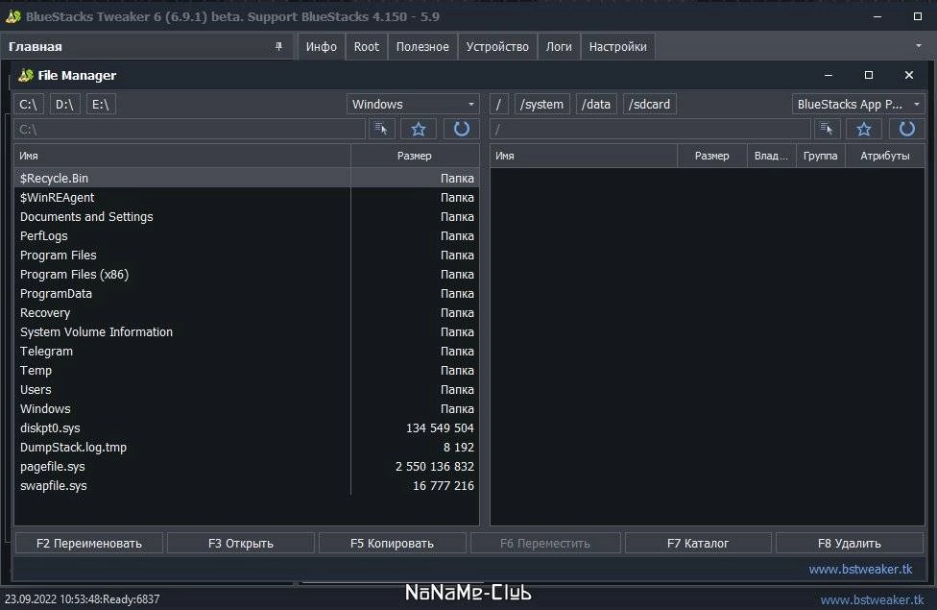This screenshot has width=937, height=610.
Task: Select the Program Files (x86) folder
Action: [x=247, y=274]
